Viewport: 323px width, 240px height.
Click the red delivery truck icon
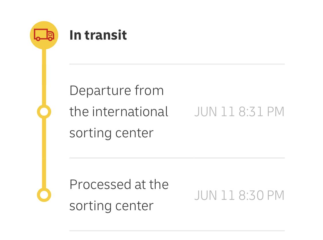[44, 35]
